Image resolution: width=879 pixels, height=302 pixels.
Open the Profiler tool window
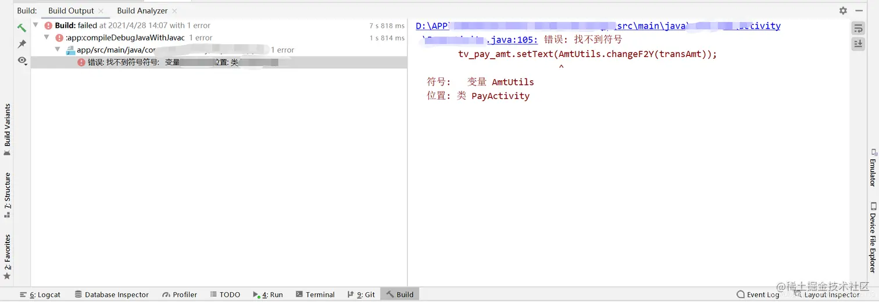(x=180, y=294)
